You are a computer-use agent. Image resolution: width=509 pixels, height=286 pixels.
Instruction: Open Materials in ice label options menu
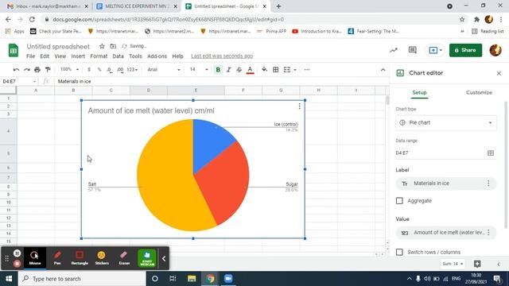[x=488, y=184]
